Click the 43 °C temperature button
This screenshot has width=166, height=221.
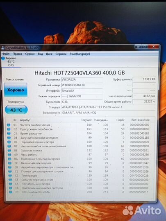click(16, 110)
